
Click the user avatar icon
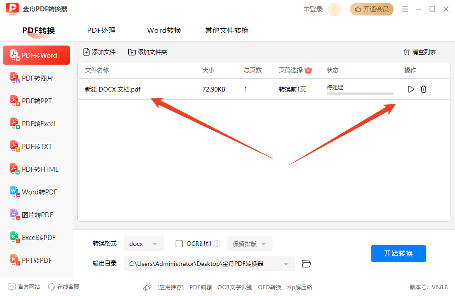(x=334, y=9)
